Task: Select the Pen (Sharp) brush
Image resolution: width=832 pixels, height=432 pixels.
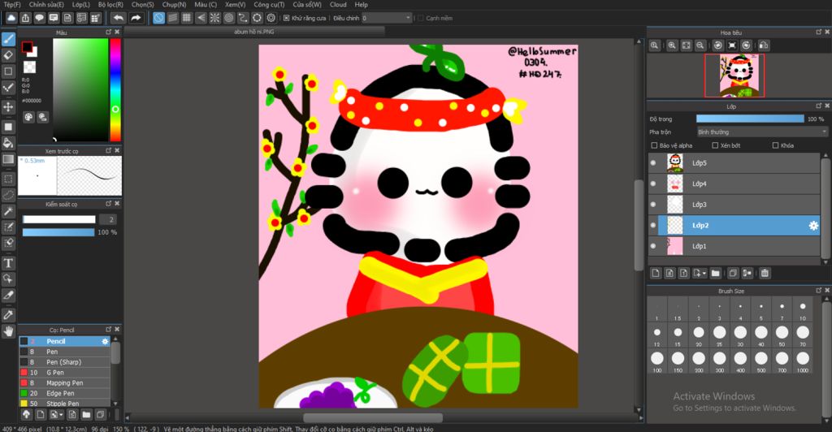Action: [x=65, y=362]
